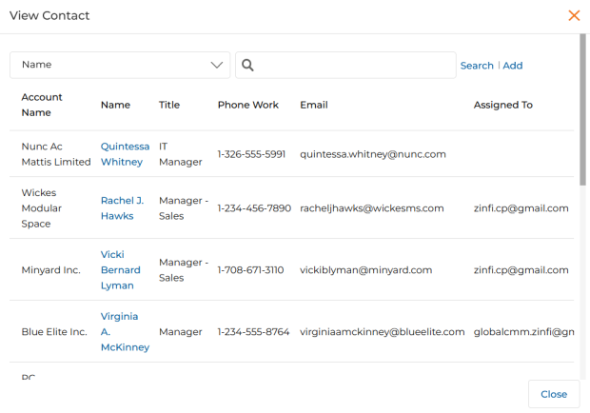Click the Assigned To column header
This screenshot has height=413, width=590.
503,105
